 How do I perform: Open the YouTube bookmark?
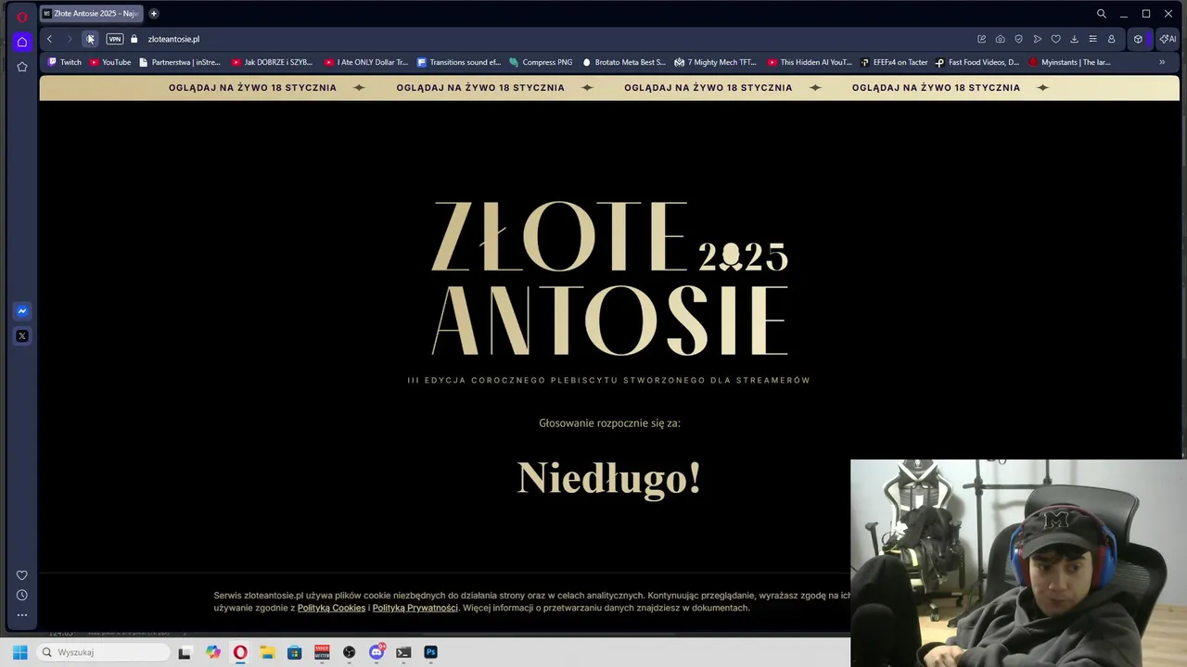click(110, 62)
